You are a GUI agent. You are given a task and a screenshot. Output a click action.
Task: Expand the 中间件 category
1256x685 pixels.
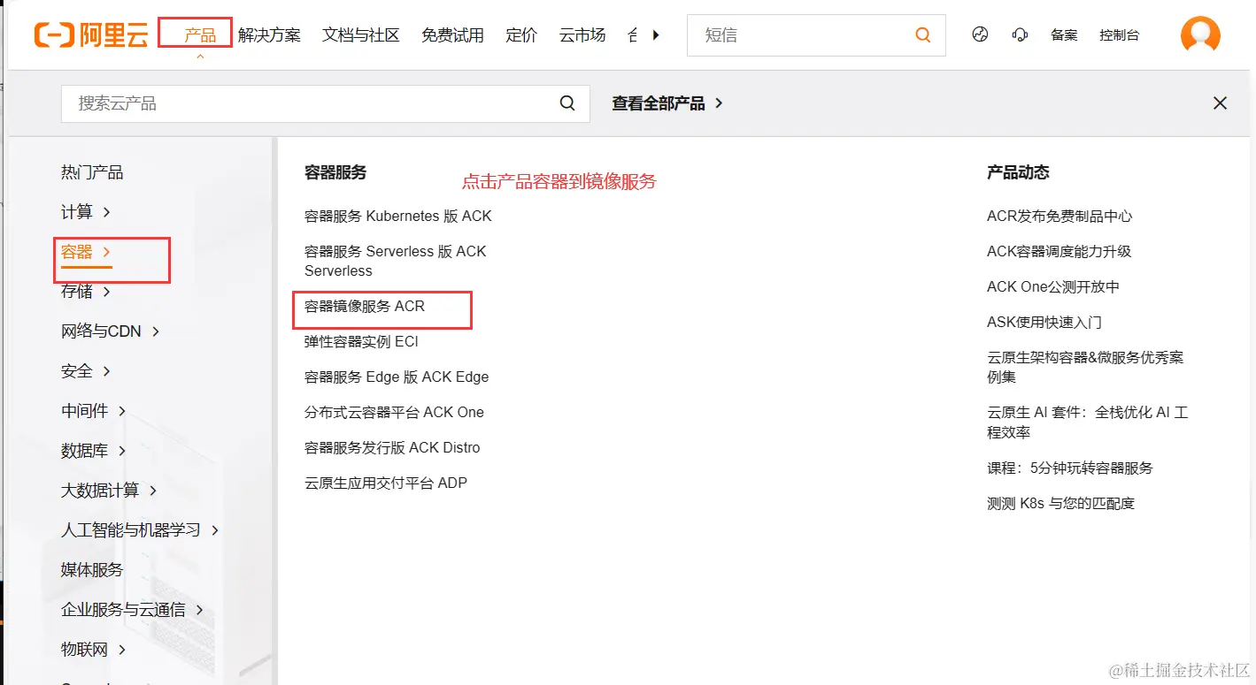pyautogui.click(x=94, y=411)
